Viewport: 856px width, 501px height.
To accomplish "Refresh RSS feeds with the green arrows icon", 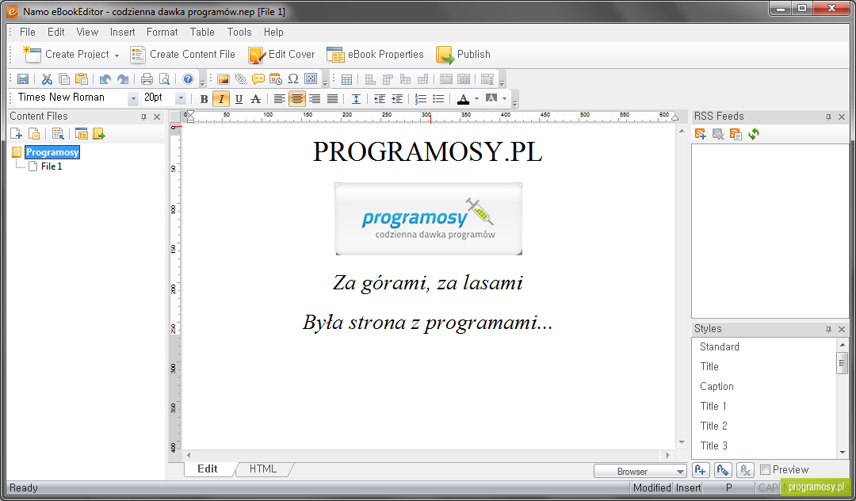I will point(754,134).
